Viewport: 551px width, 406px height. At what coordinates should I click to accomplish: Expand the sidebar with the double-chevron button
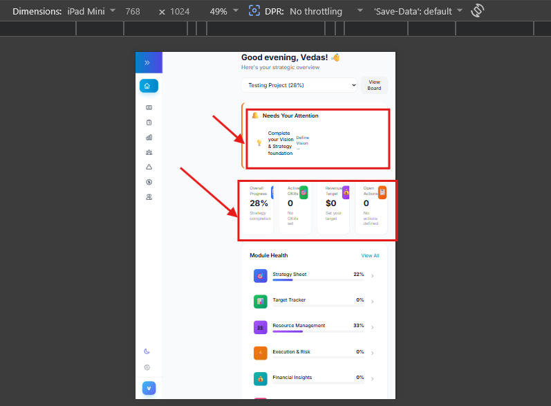[147, 62]
